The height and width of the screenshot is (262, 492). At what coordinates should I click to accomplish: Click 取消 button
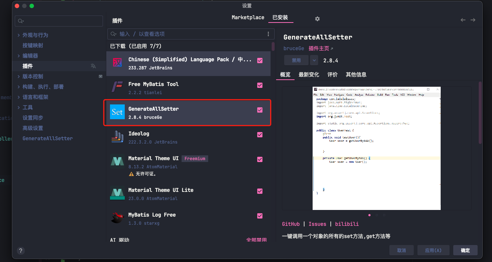tap(402, 250)
